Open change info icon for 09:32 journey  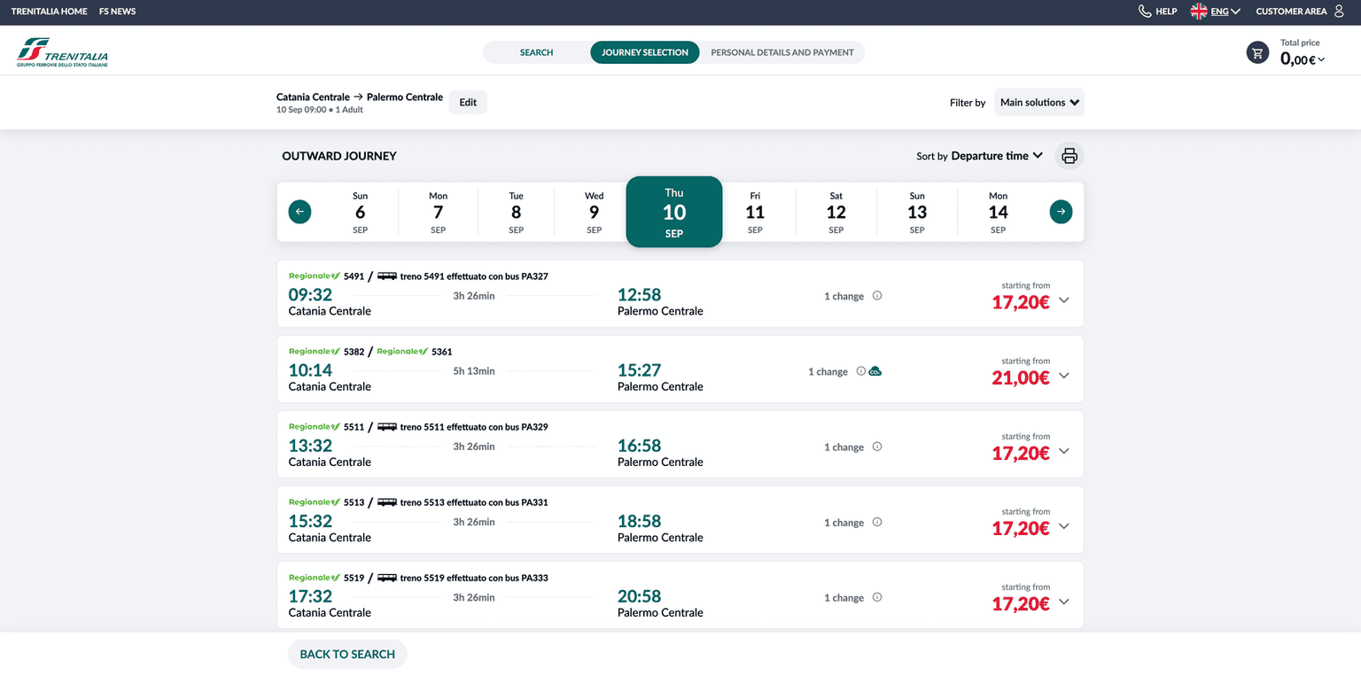(x=877, y=296)
